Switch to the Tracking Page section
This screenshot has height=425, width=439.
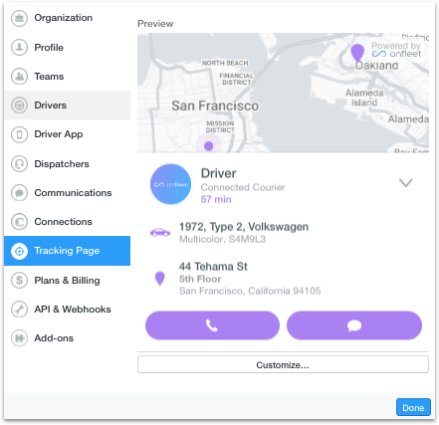pyautogui.click(x=67, y=251)
